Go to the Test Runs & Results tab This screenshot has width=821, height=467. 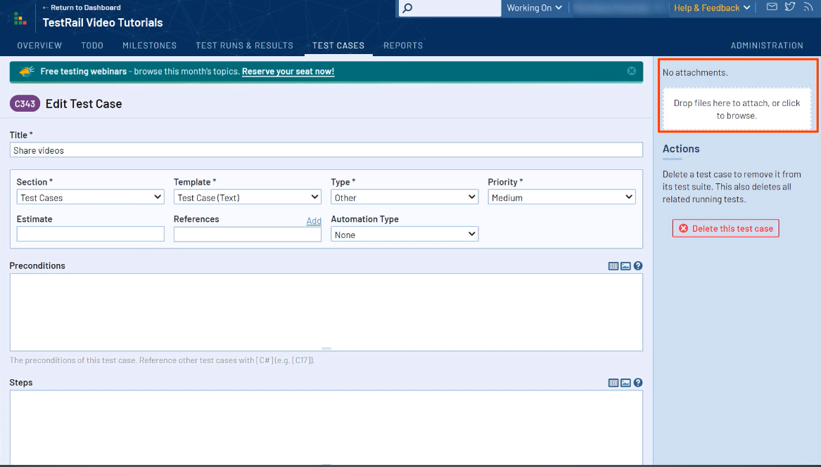tap(244, 46)
